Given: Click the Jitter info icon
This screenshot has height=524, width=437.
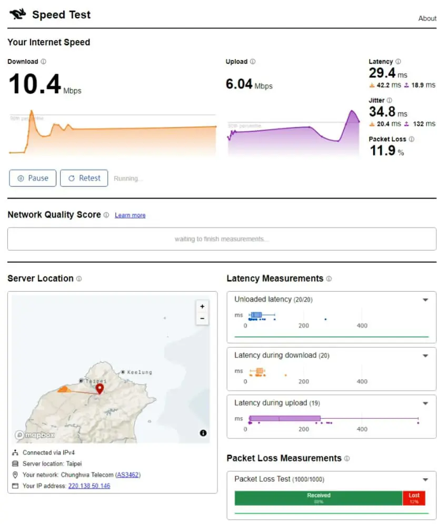Looking at the screenshot, I should tap(389, 100).
